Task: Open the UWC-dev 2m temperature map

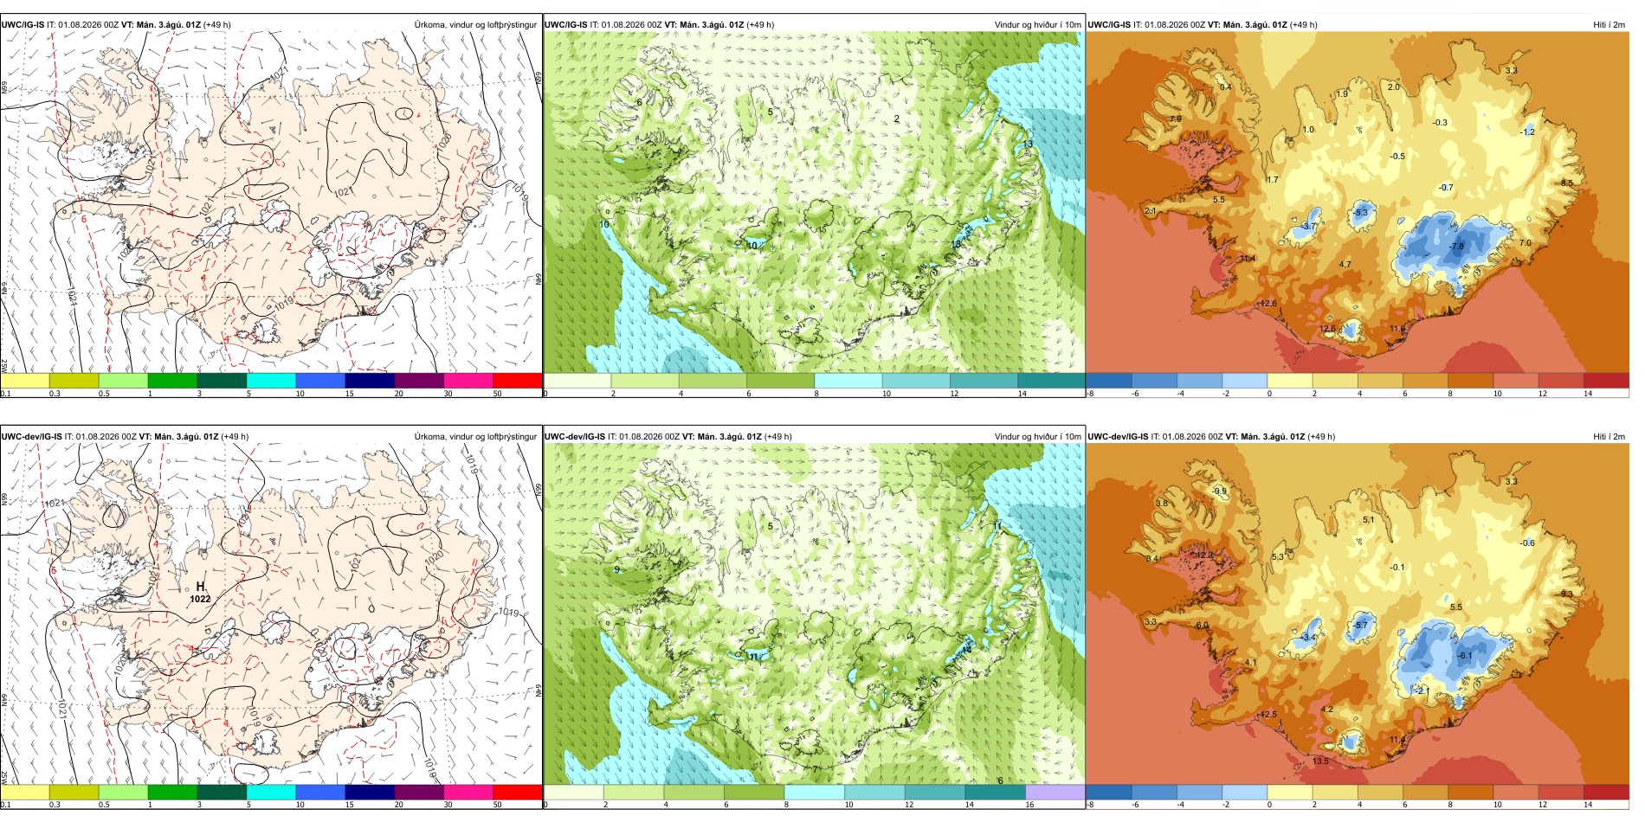Action: tap(1358, 614)
